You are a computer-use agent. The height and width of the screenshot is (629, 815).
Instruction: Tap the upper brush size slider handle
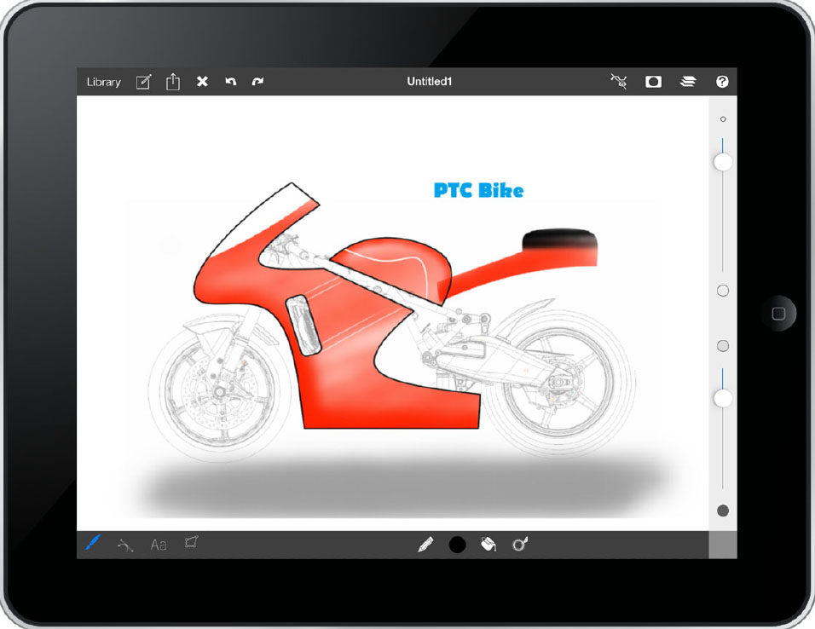pyautogui.click(x=722, y=162)
